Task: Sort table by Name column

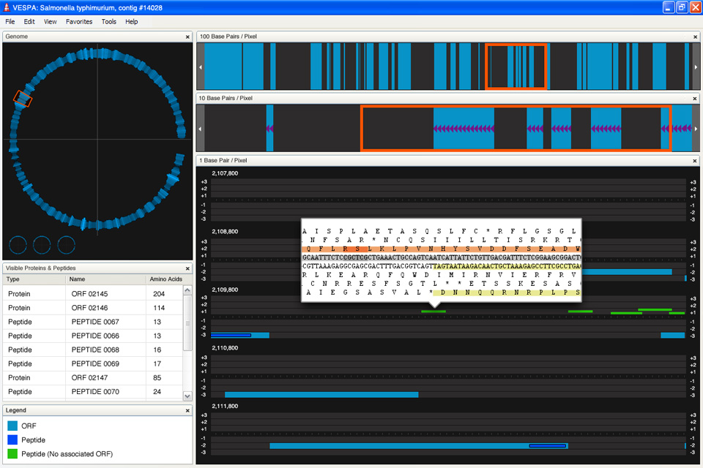Action: (78, 279)
